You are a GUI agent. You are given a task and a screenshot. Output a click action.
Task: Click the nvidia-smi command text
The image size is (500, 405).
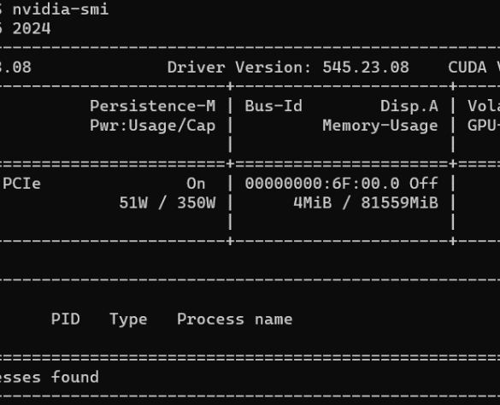pos(61,9)
